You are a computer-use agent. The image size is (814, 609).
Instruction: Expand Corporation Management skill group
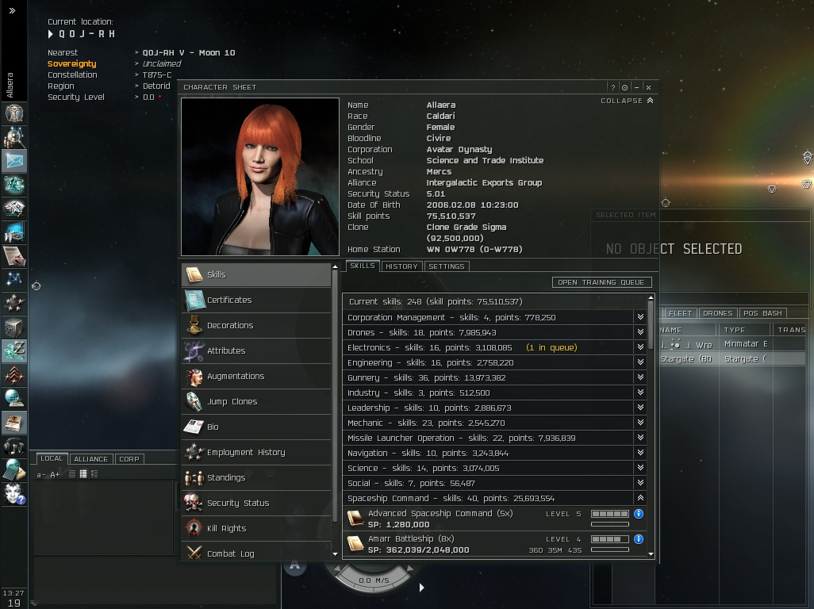tap(640, 317)
